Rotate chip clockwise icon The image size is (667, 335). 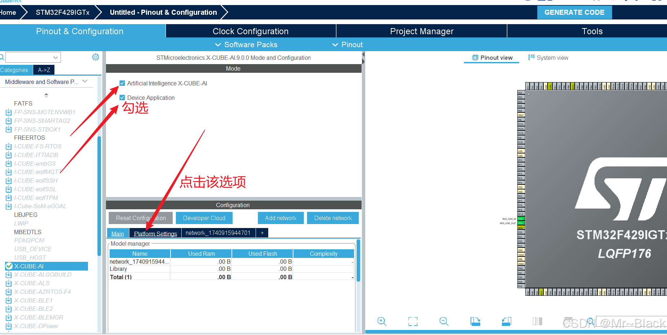click(475, 321)
